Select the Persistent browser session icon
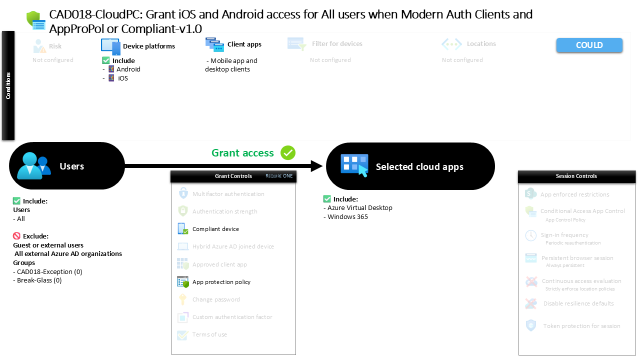640x360 pixels. point(530,257)
